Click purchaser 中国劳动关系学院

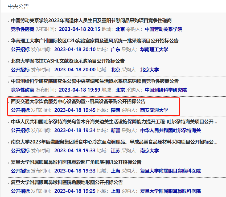click(164, 29)
